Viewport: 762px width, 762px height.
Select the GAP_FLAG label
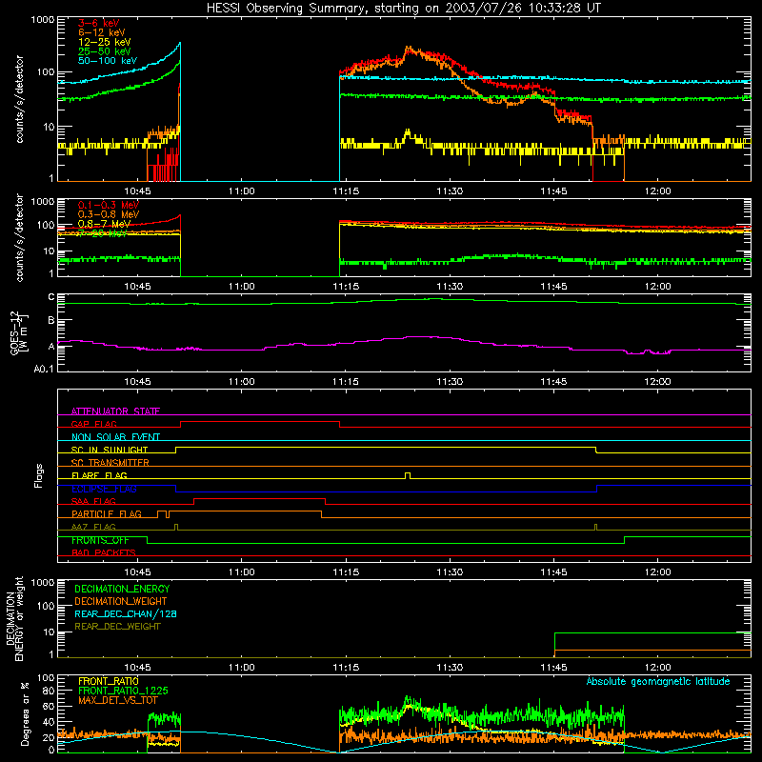click(x=94, y=424)
